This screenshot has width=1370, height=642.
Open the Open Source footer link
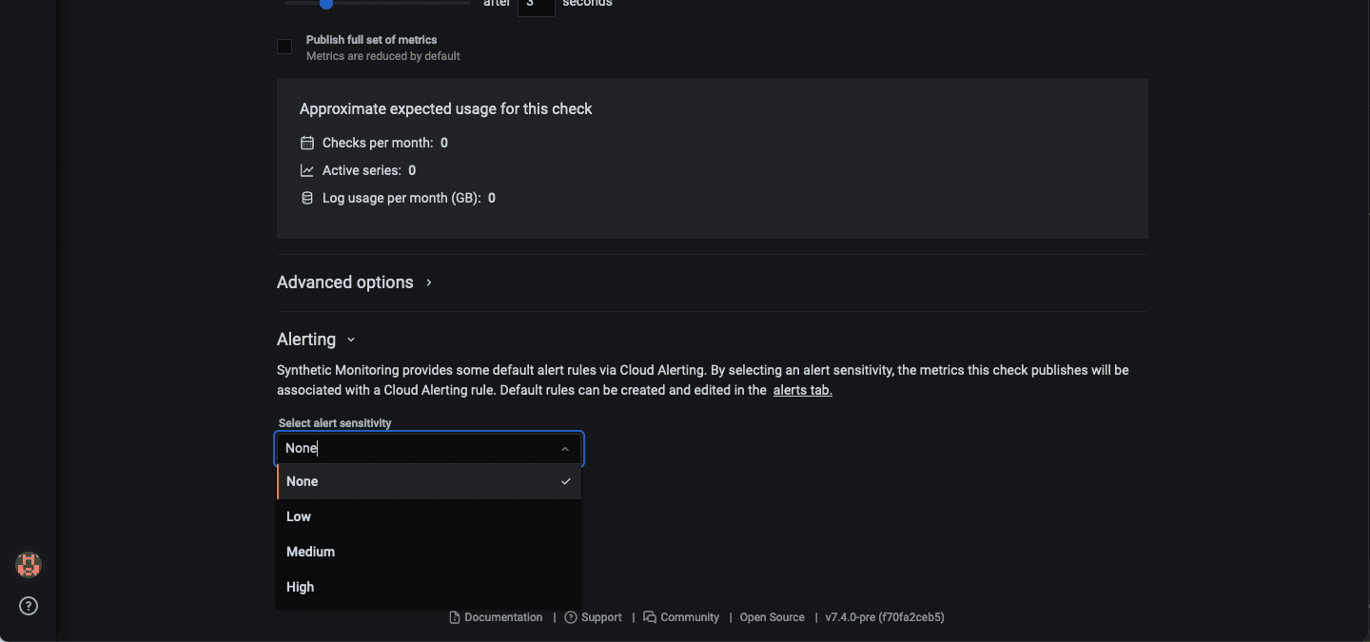click(x=772, y=617)
